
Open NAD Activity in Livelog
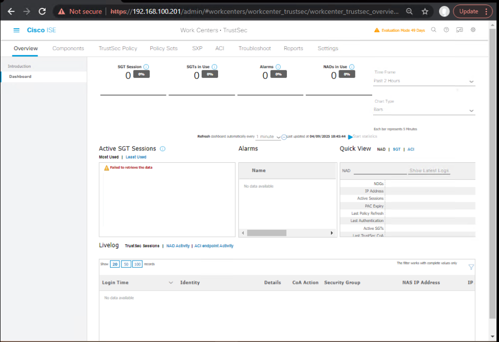178,246
